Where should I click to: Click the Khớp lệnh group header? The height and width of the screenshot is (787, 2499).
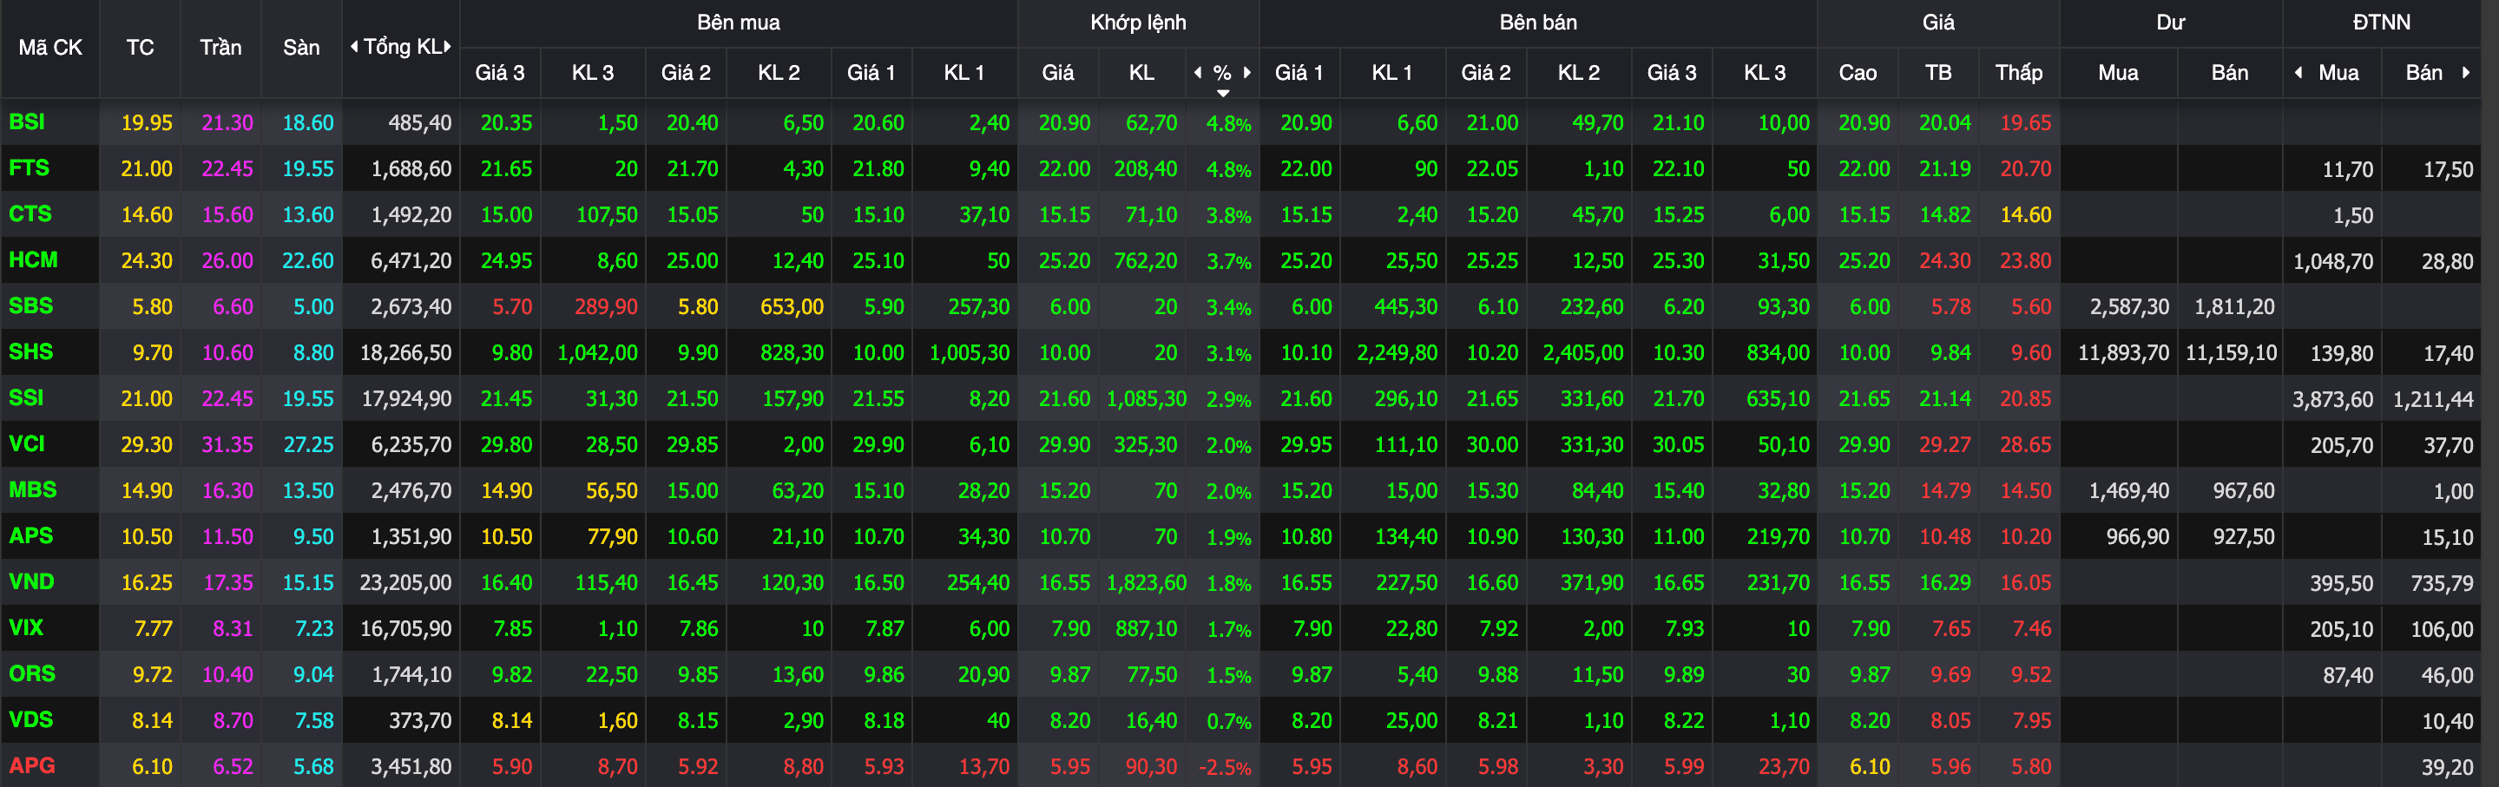coord(1138,23)
